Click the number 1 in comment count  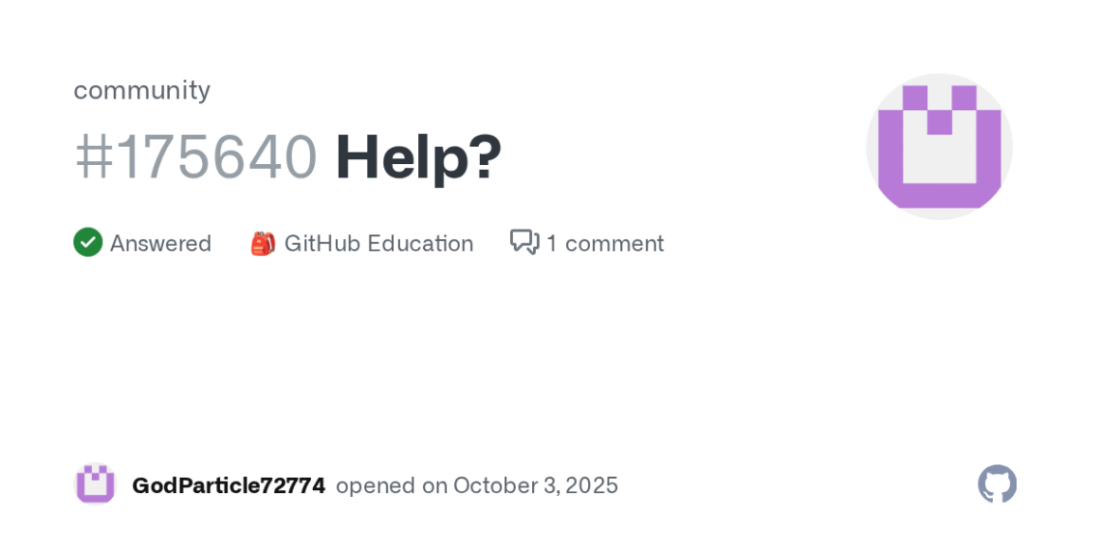(551, 243)
